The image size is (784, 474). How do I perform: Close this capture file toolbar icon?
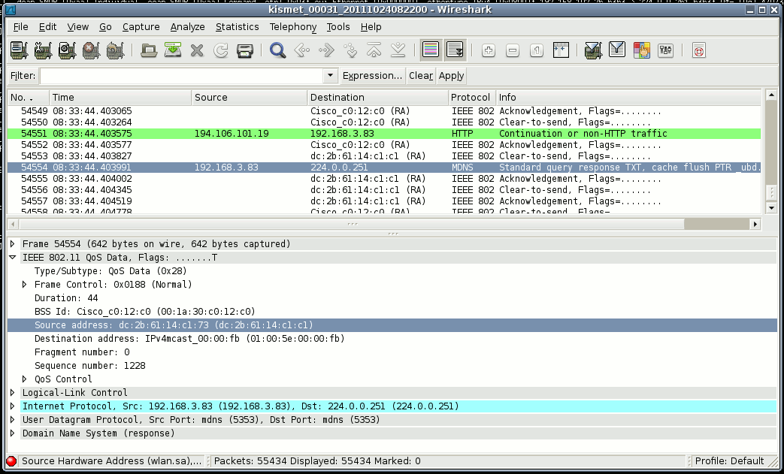pos(197,50)
